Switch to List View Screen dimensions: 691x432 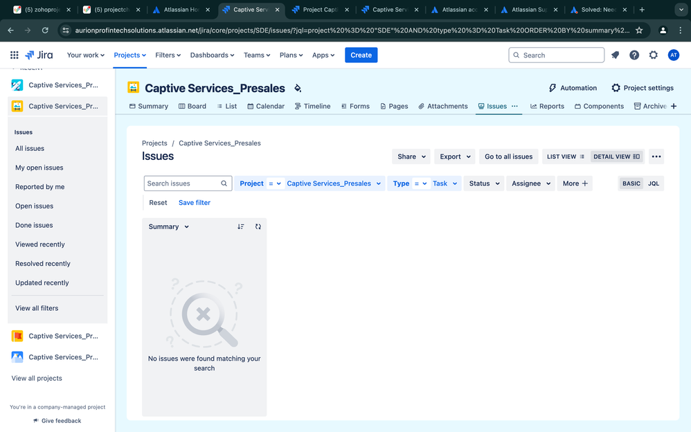pos(566,156)
